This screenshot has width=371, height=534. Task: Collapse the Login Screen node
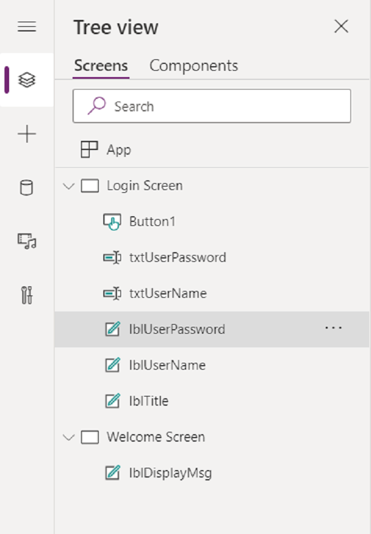click(68, 185)
